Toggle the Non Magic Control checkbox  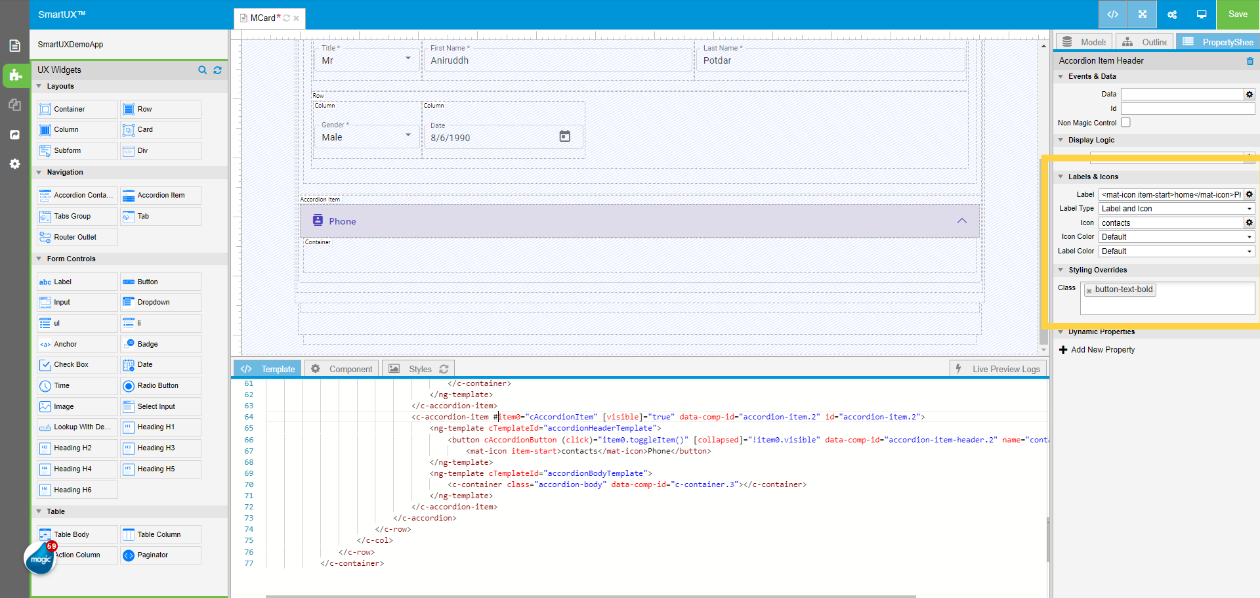pyautogui.click(x=1125, y=123)
